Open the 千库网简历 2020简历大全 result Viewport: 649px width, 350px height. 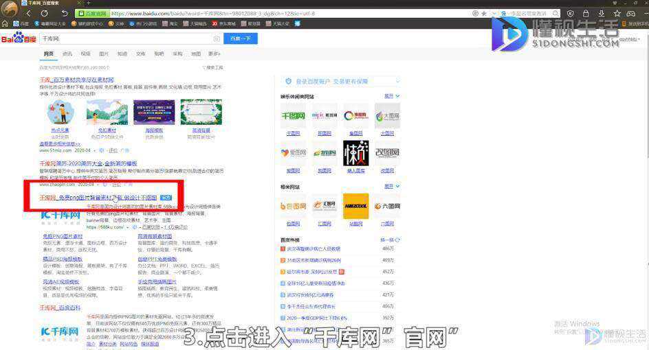point(88,163)
